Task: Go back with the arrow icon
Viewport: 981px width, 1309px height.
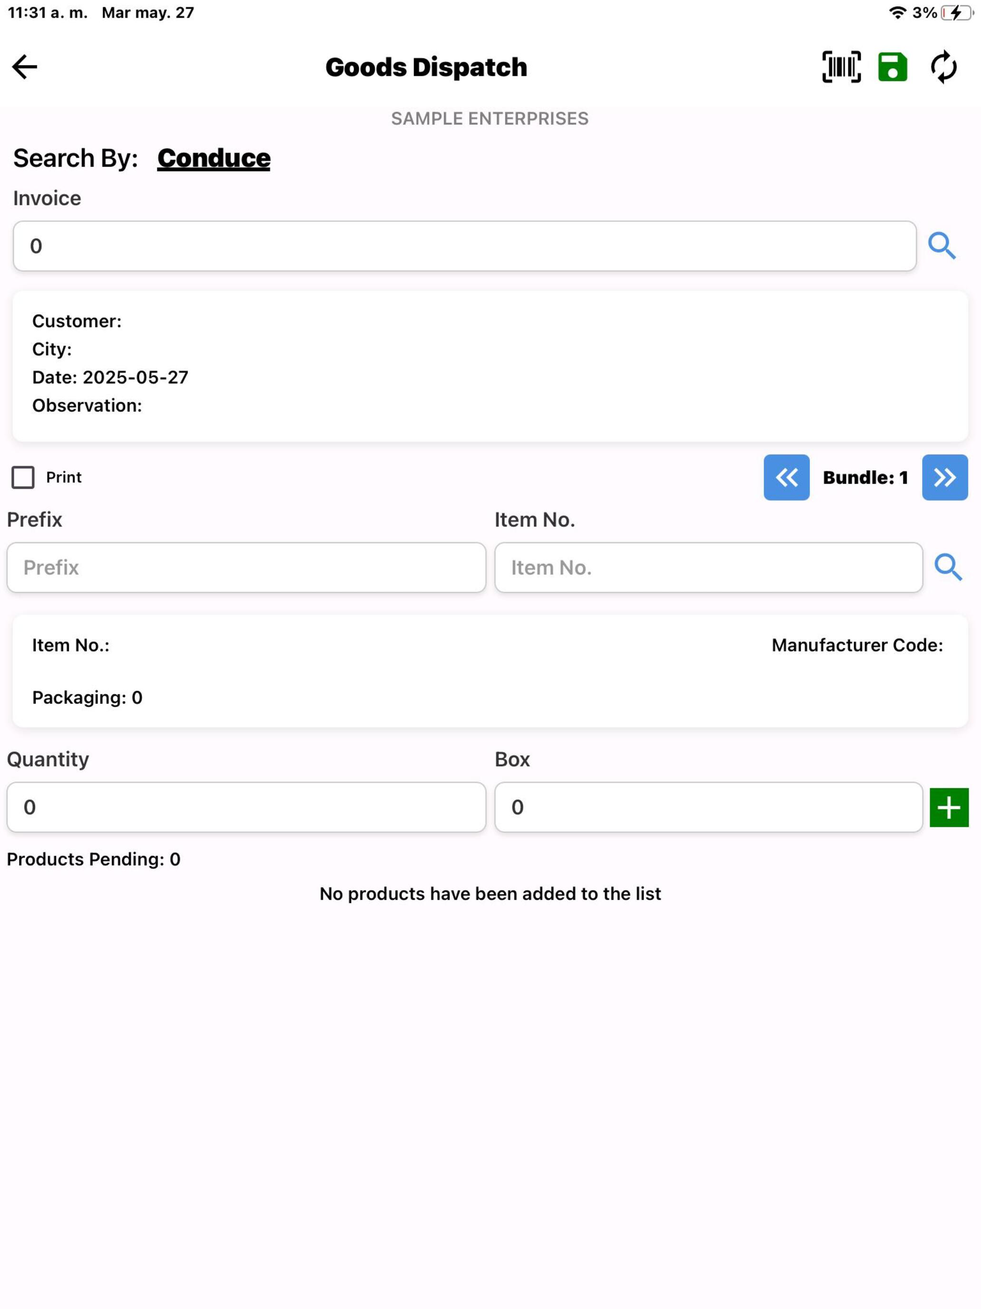Action: pyautogui.click(x=25, y=67)
